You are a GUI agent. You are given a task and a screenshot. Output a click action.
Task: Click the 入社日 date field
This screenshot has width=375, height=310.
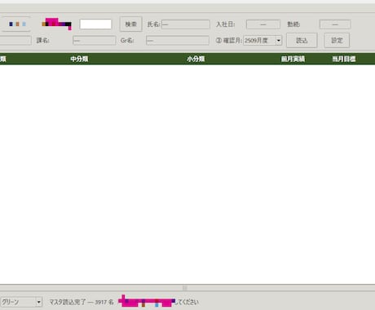pyautogui.click(x=263, y=24)
